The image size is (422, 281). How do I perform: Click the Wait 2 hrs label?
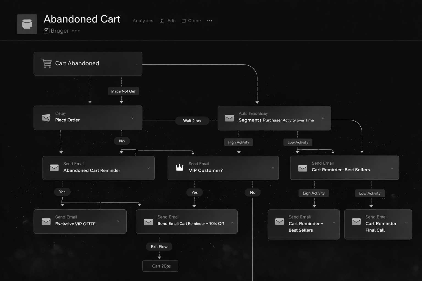pyautogui.click(x=192, y=120)
